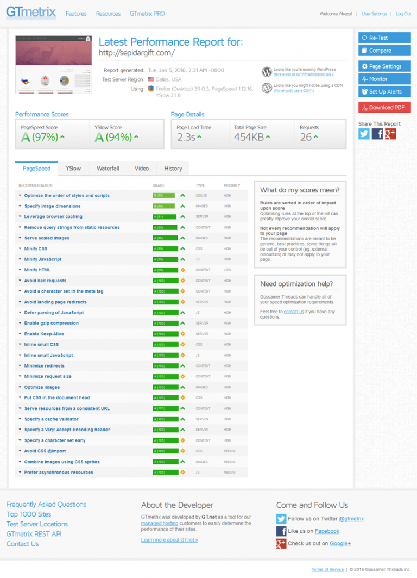Expand Inline small CSS recommendation

pyautogui.click(x=41, y=345)
